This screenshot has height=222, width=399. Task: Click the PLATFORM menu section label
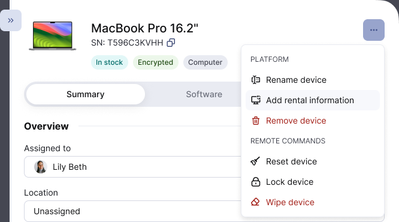coord(270,59)
